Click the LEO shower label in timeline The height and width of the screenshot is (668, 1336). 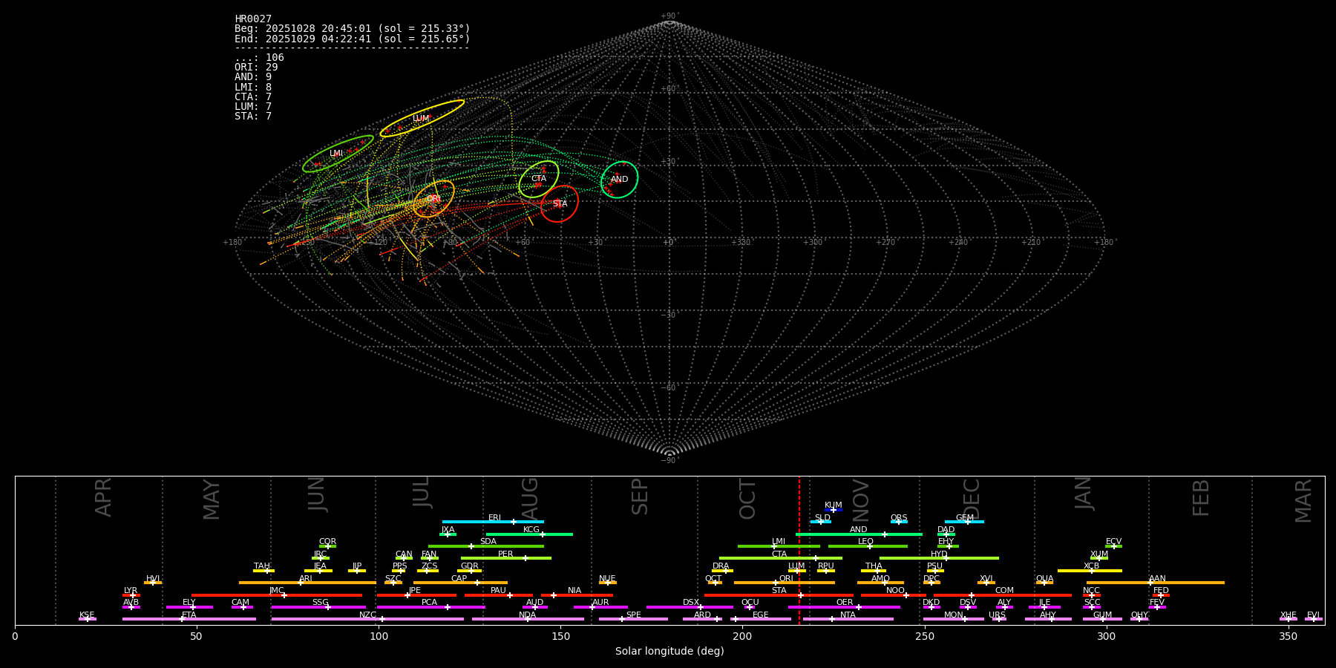(x=865, y=542)
